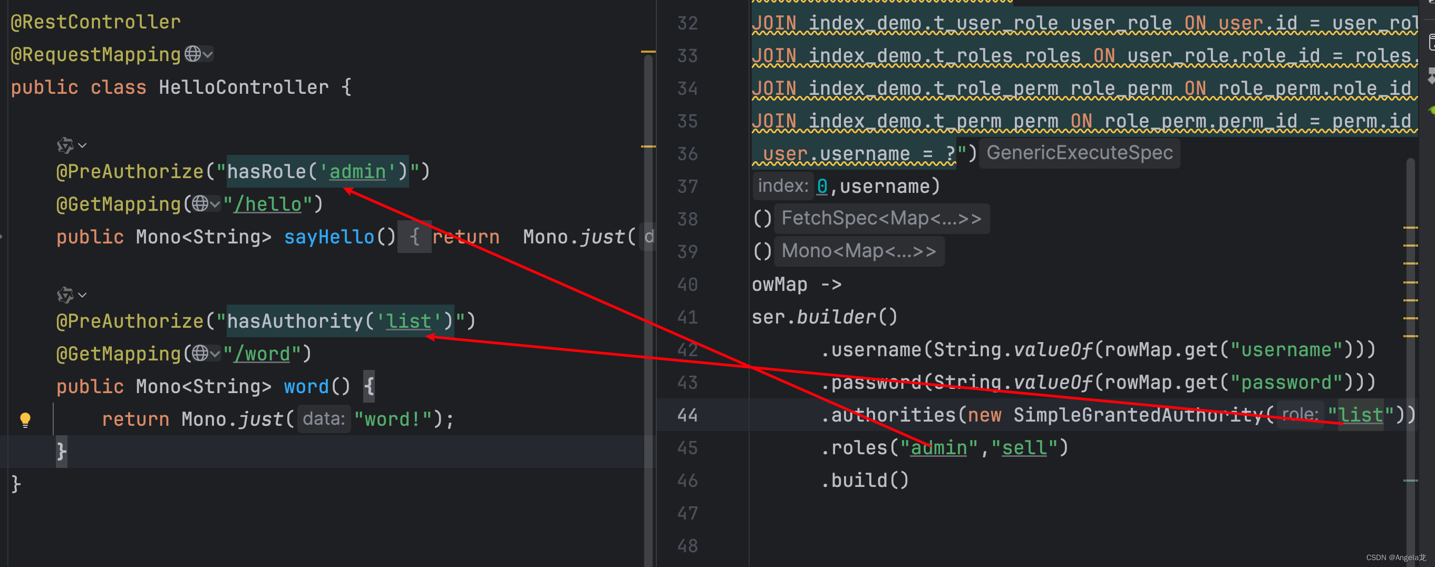Click the first yellow warning stripe mark in left editor

[x=648, y=52]
